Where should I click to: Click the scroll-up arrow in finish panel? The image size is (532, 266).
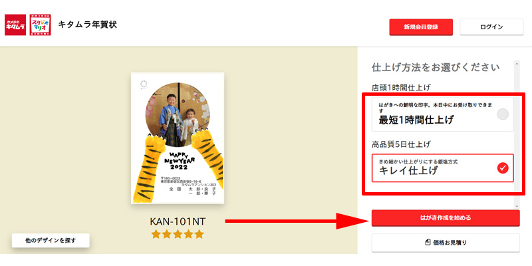517,63
